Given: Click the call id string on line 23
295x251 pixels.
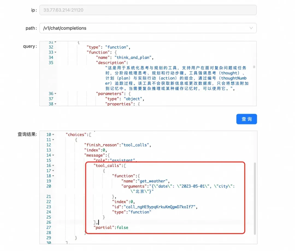Looking at the screenshot, I should coord(160,207).
